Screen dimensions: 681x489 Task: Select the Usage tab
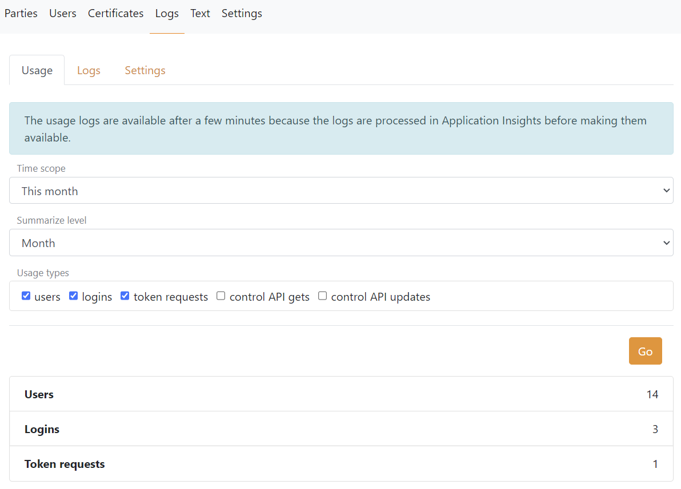click(x=37, y=70)
